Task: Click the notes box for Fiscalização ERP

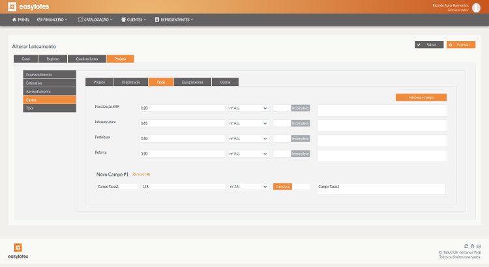Action: point(382,110)
